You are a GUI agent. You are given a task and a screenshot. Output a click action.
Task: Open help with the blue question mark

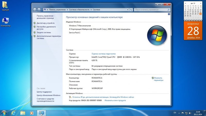click(169, 14)
